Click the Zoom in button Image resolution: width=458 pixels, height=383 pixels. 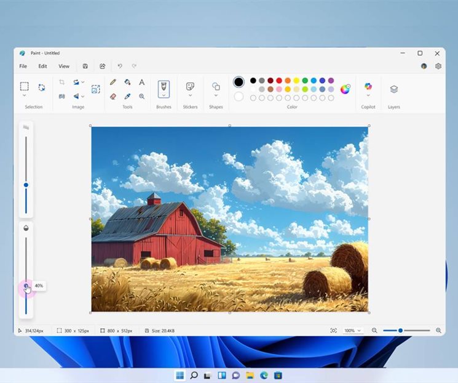439,331
